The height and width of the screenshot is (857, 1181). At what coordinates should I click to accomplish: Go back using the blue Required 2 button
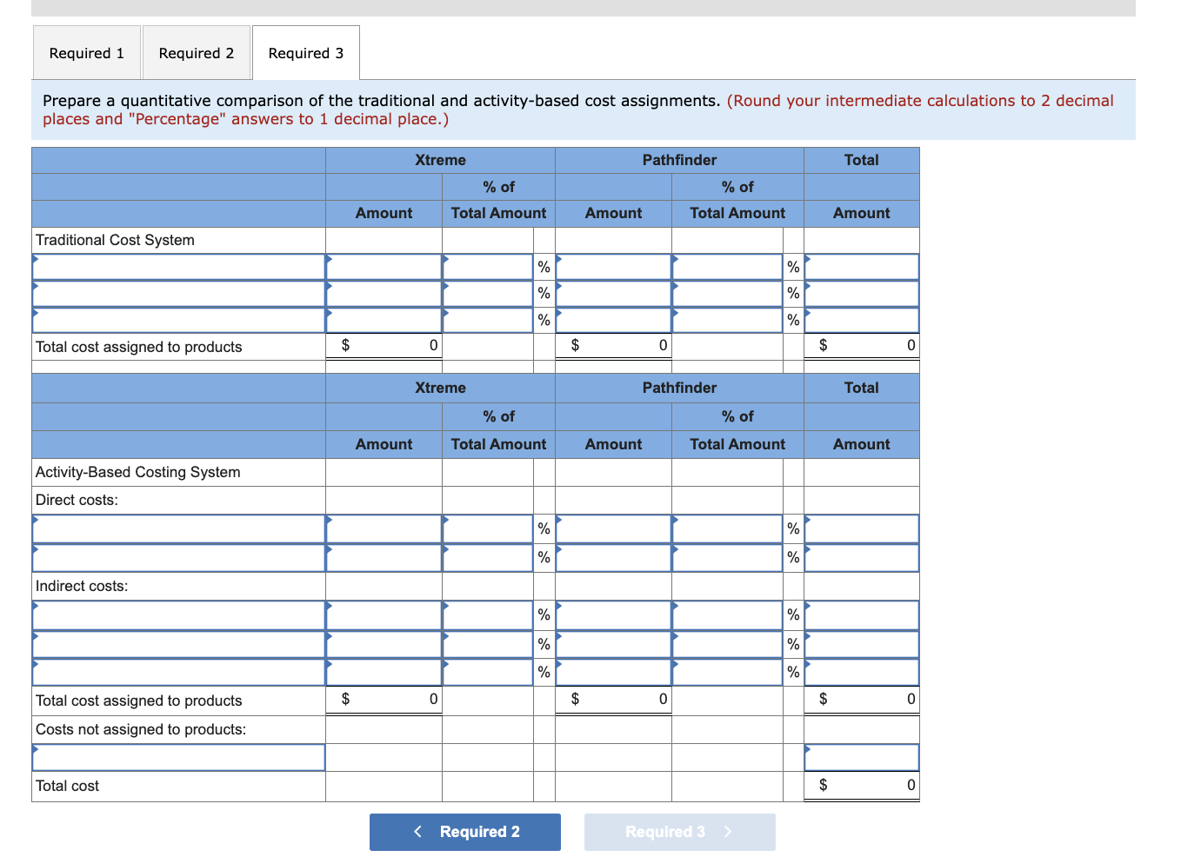pyautogui.click(x=465, y=832)
